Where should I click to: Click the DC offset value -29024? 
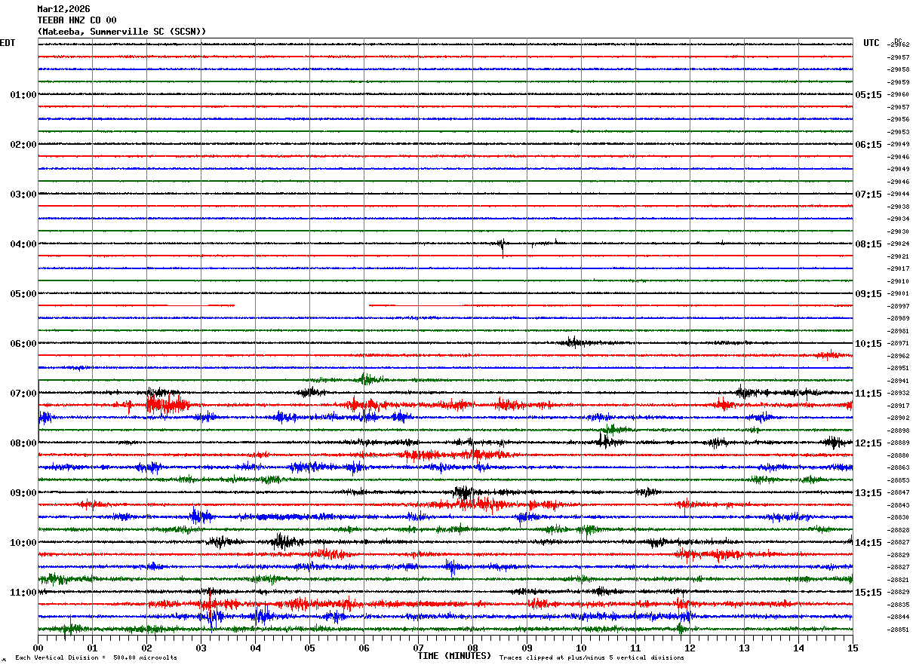899,244
